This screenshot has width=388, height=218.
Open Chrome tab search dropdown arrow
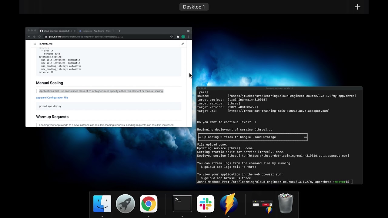(x=188, y=31)
